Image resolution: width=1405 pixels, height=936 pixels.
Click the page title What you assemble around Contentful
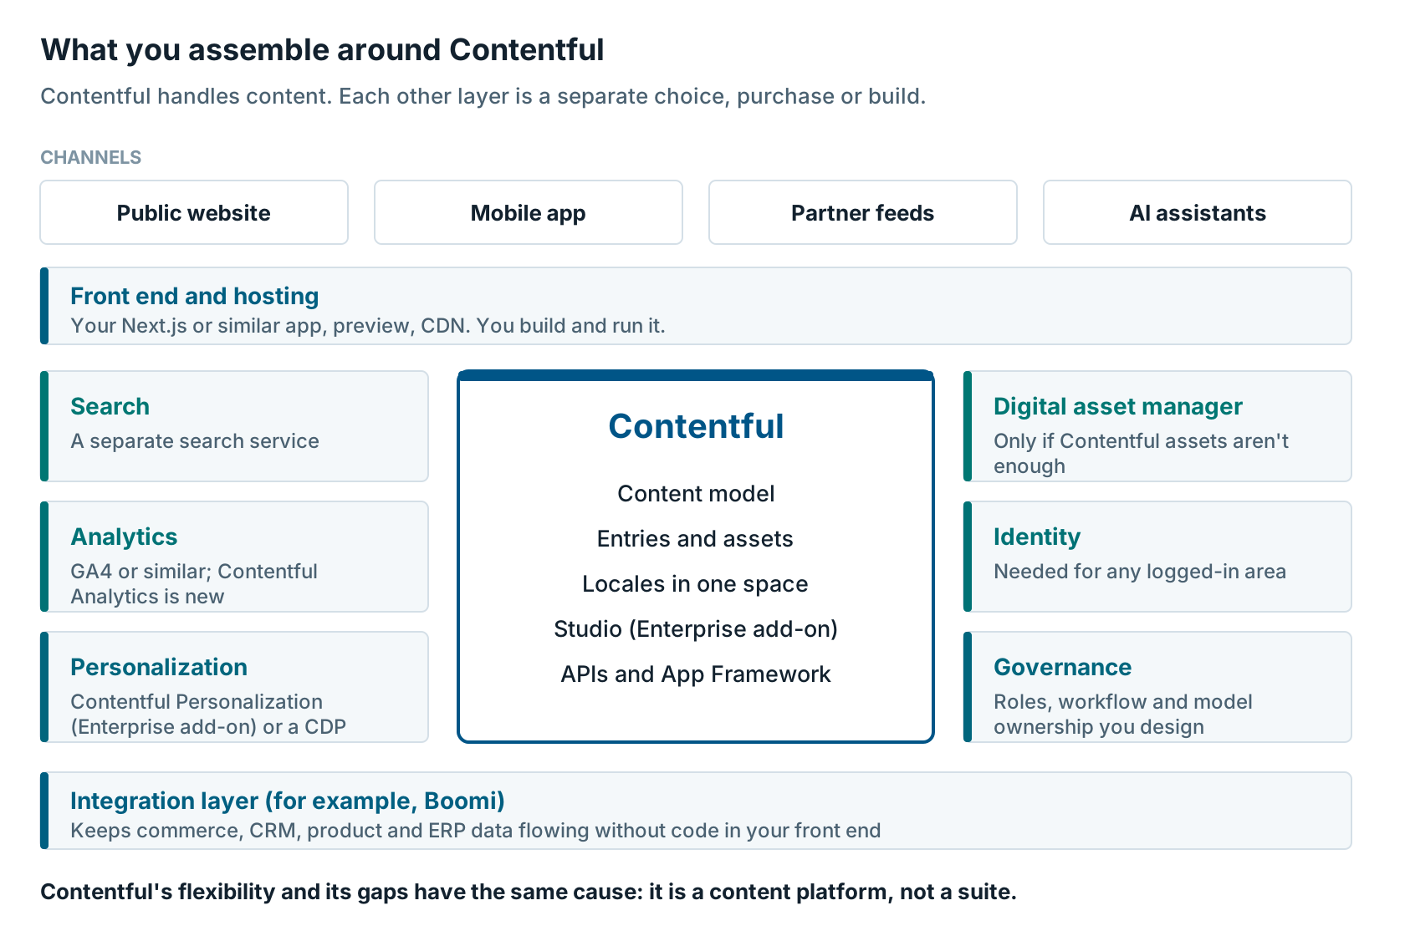click(322, 50)
